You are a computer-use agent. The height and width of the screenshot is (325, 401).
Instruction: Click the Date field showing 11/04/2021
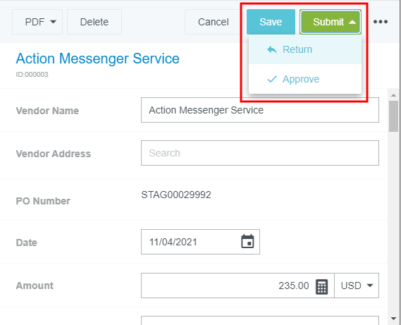coord(200,242)
